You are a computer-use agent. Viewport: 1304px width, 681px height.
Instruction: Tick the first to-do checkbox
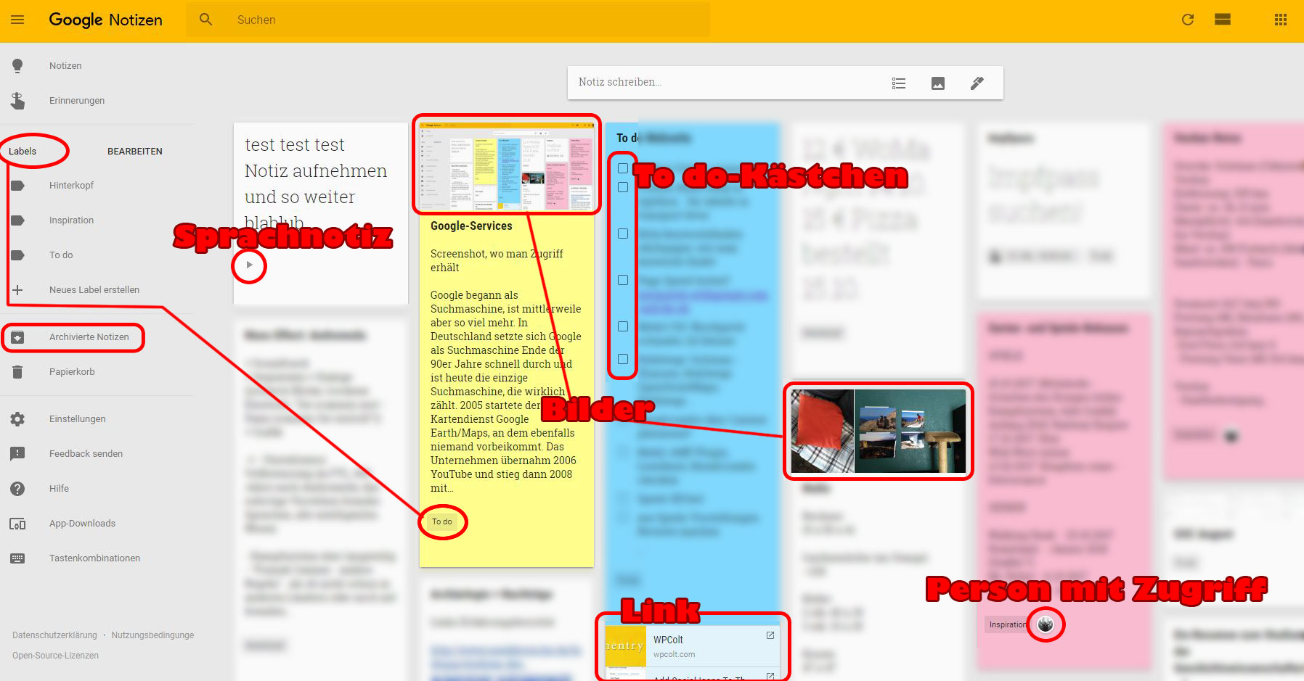(x=623, y=168)
